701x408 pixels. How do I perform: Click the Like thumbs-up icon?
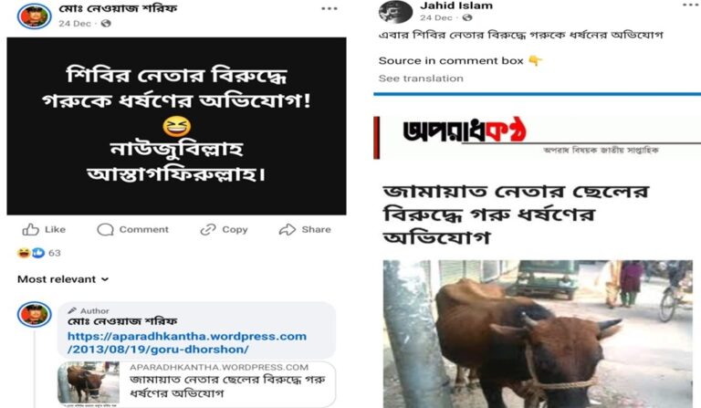click(30, 230)
